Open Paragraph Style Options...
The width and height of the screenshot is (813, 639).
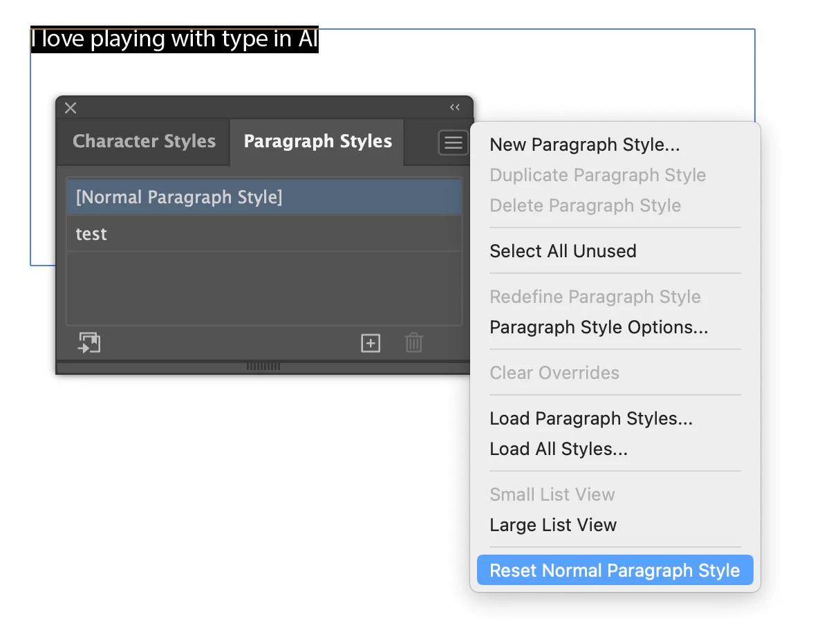[x=599, y=327]
